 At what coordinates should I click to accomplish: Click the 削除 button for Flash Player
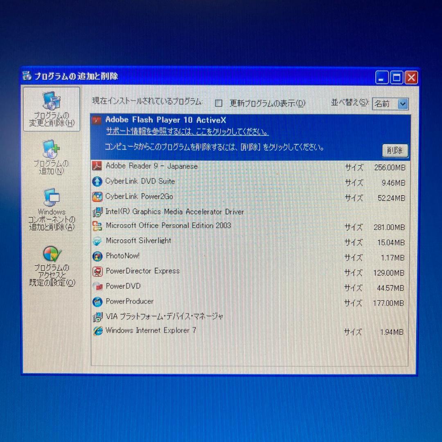tap(394, 151)
